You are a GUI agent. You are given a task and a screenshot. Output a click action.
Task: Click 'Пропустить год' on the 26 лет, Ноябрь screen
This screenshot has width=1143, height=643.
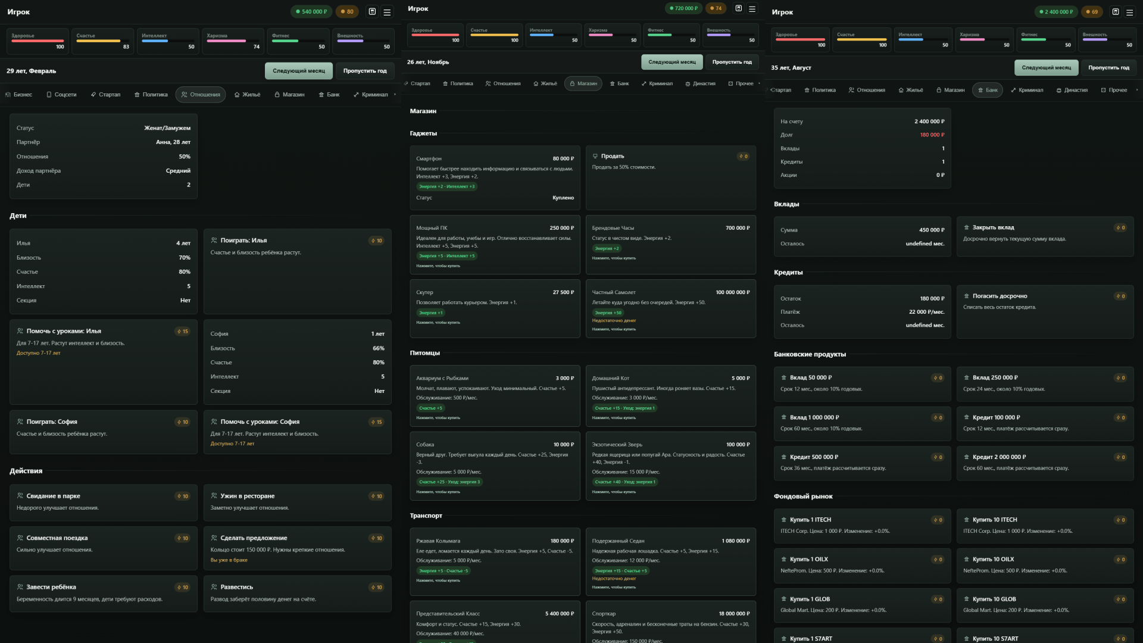tap(732, 62)
